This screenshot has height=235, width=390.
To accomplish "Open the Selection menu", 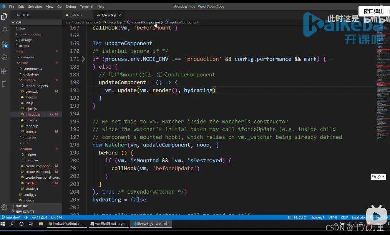I will [35, 7].
